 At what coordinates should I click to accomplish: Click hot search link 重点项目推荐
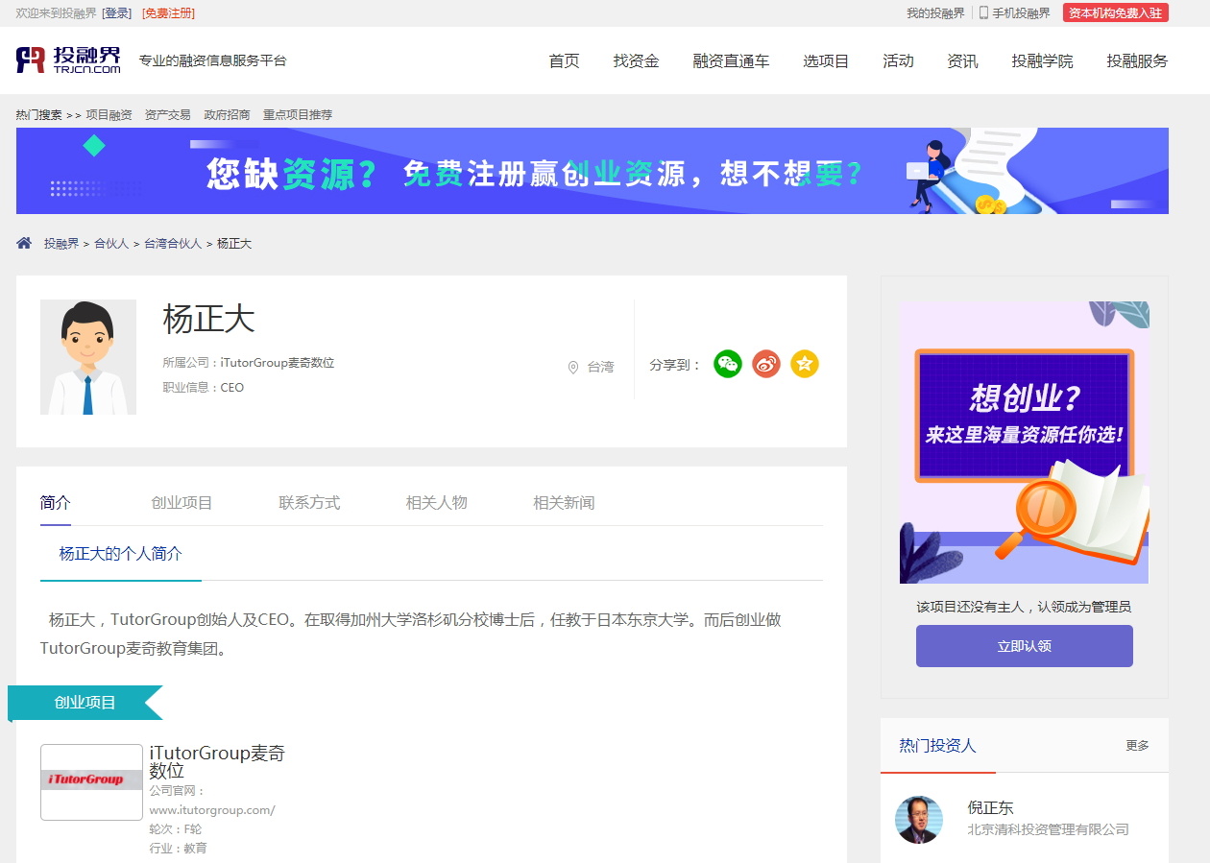[298, 114]
